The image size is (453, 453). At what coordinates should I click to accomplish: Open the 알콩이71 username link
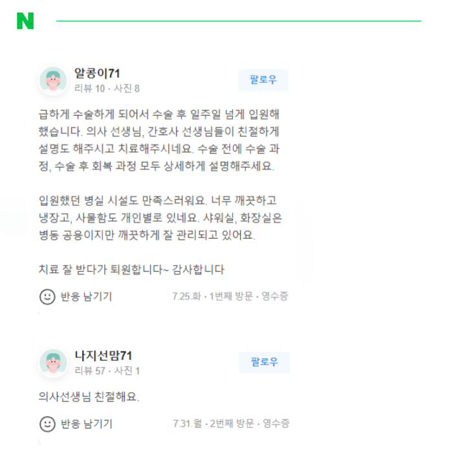(97, 73)
